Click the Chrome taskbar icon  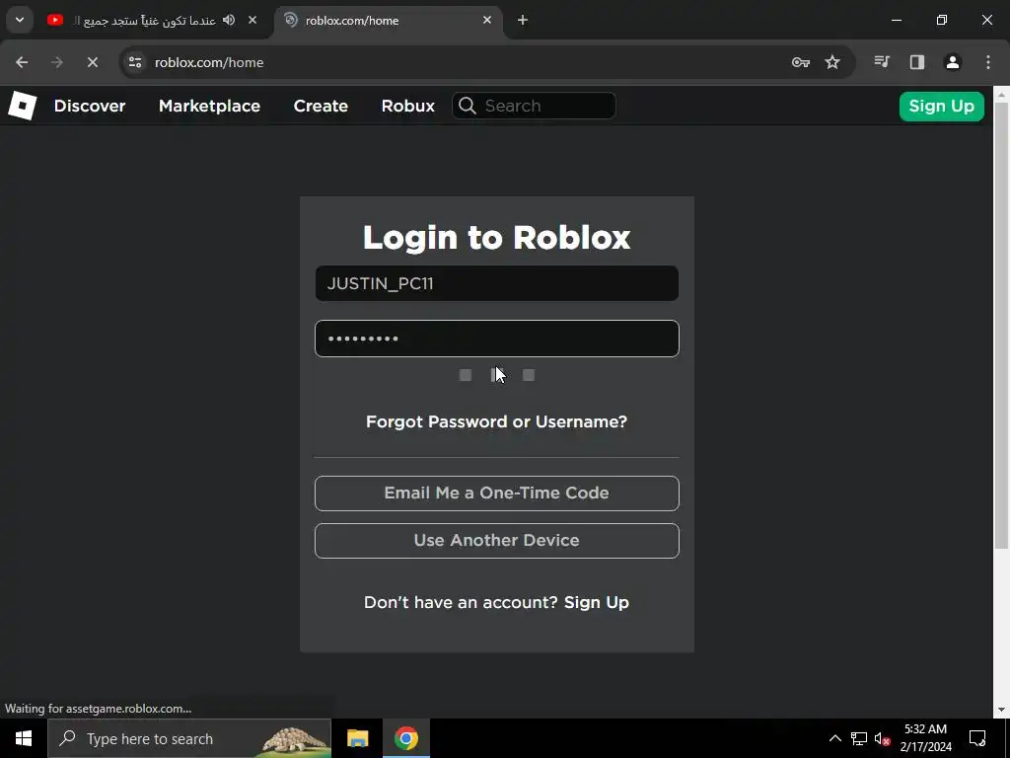pos(405,738)
